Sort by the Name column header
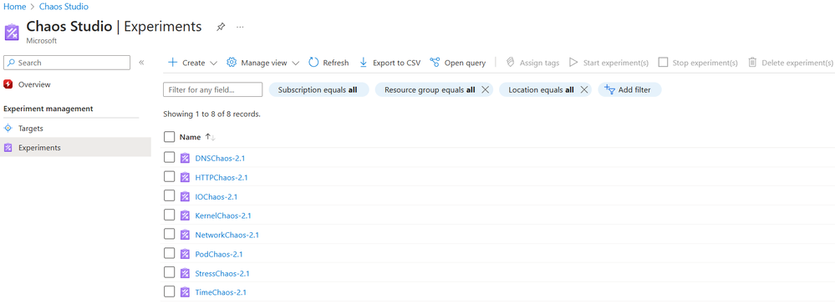 click(190, 137)
